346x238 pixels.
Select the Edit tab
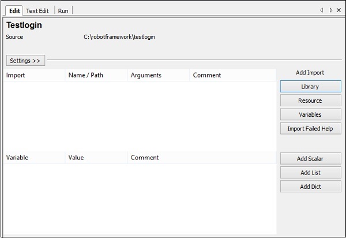pos(13,10)
